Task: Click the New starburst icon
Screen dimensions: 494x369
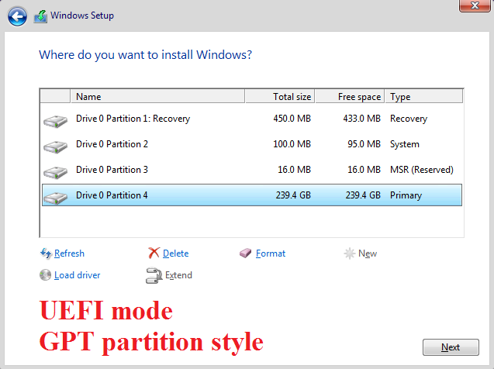Action: click(x=350, y=253)
